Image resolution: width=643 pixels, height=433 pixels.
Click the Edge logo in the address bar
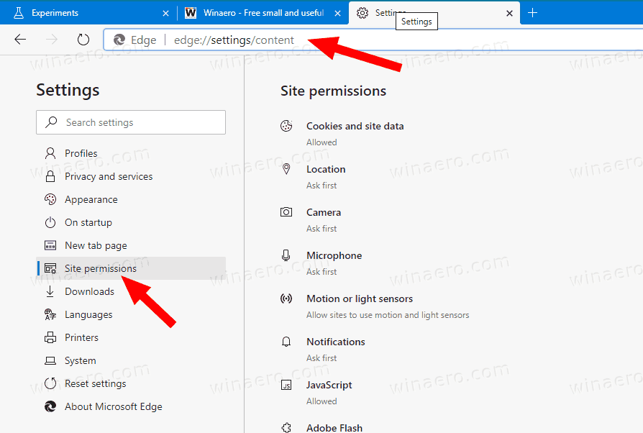pos(119,40)
